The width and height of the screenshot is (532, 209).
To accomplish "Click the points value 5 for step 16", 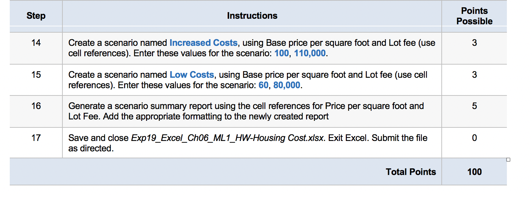I will tap(474, 106).
